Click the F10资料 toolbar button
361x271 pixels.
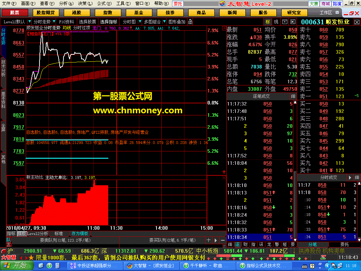pos(66,22)
